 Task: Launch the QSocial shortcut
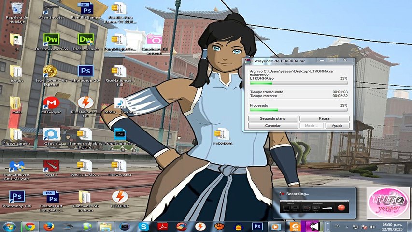[51, 136]
